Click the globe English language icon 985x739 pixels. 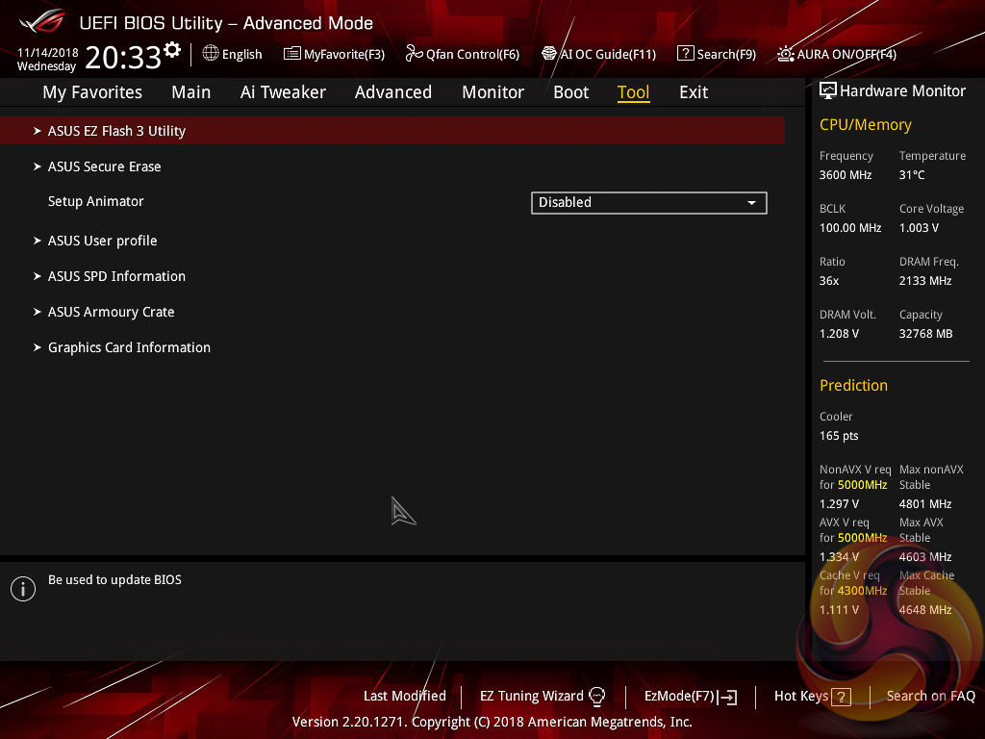click(211, 54)
